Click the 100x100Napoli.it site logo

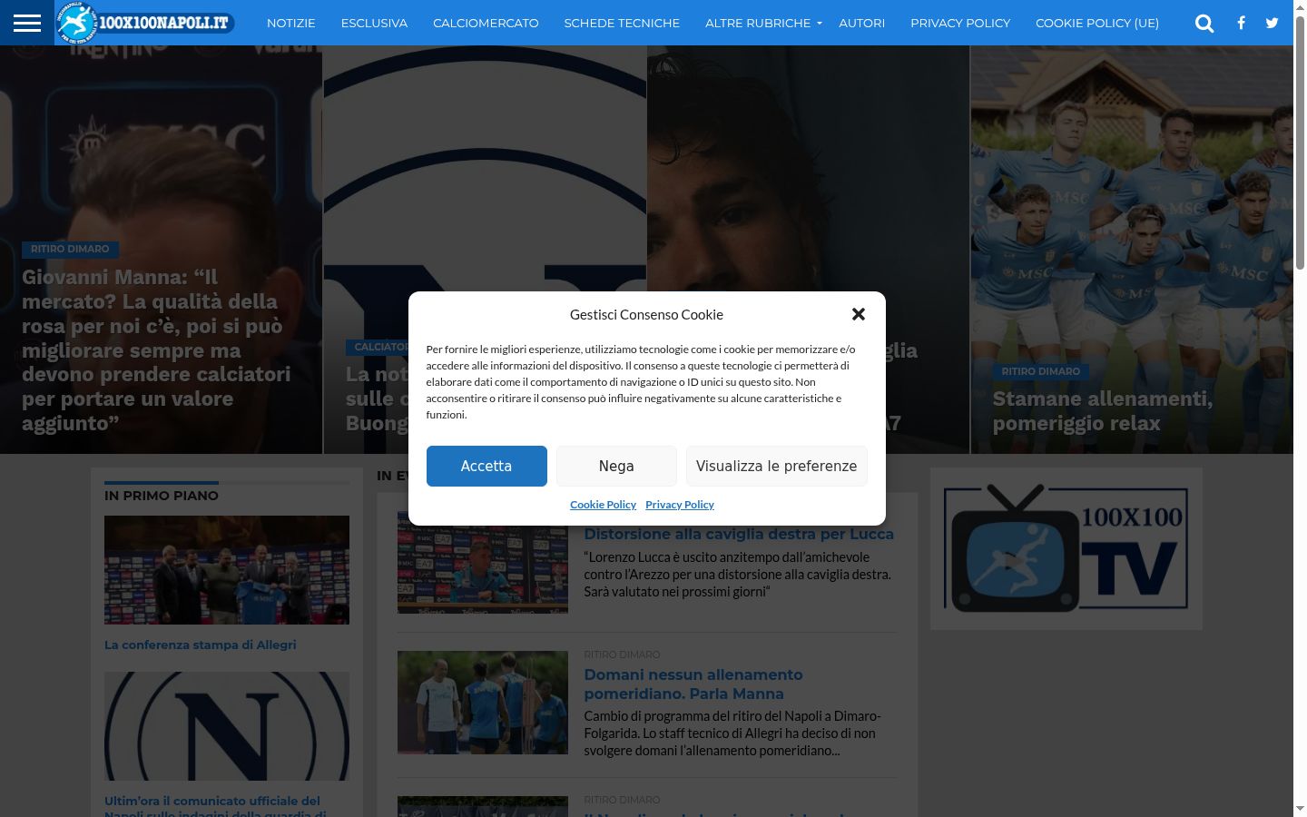tap(145, 23)
